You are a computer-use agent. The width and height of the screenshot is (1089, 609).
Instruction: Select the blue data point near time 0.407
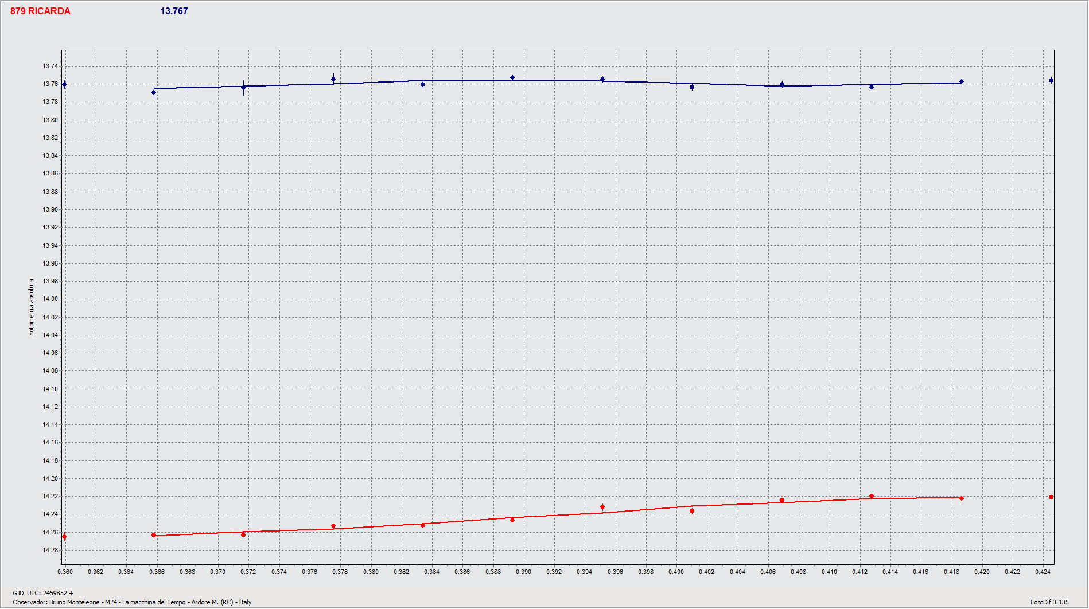point(782,84)
